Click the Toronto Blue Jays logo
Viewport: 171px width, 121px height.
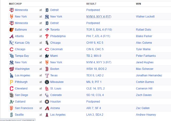point(47,30)
